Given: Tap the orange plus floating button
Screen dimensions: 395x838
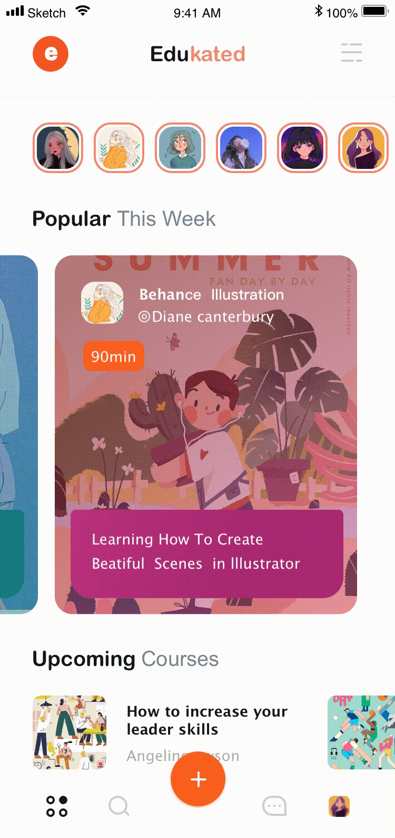Looking at the screenshot, I should click(x=198, y=779).
